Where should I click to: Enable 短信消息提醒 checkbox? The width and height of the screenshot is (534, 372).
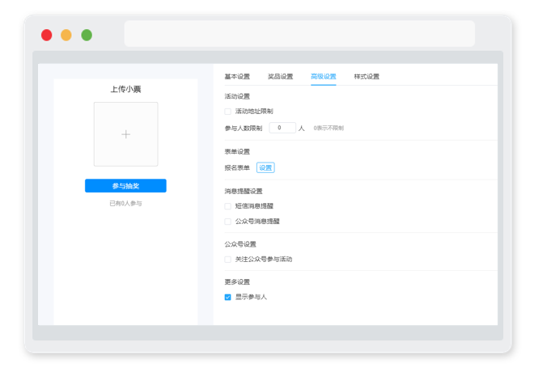pos(228,206)
